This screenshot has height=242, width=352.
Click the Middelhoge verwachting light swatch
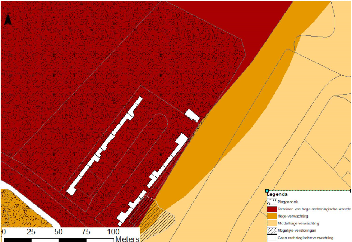tap(272, 223)
